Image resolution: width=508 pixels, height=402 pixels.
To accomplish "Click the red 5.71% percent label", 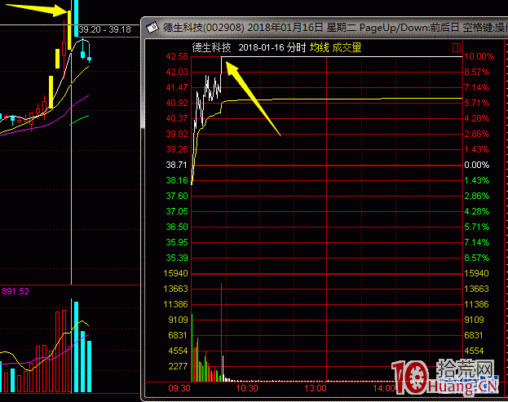I will click(x=476, y=103).
